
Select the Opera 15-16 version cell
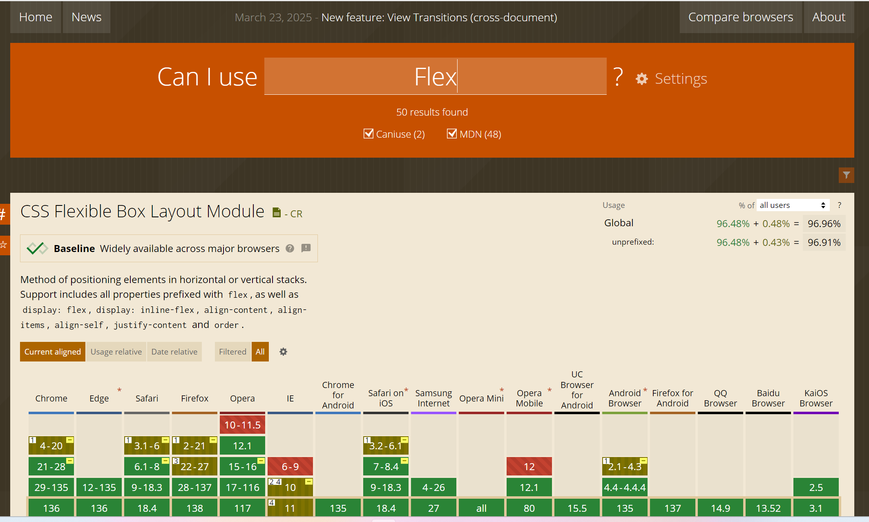pyautogui.click(x=242, y=466)
